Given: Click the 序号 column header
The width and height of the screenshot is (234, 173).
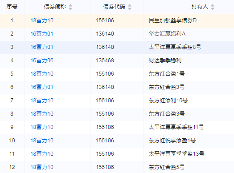Looking at the screenshot, I should tap(12, 7).
